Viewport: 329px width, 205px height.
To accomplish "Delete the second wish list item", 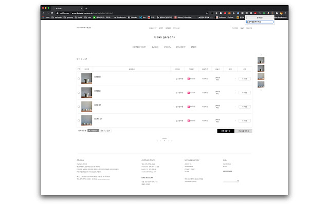I will click(x=245, y=93).
